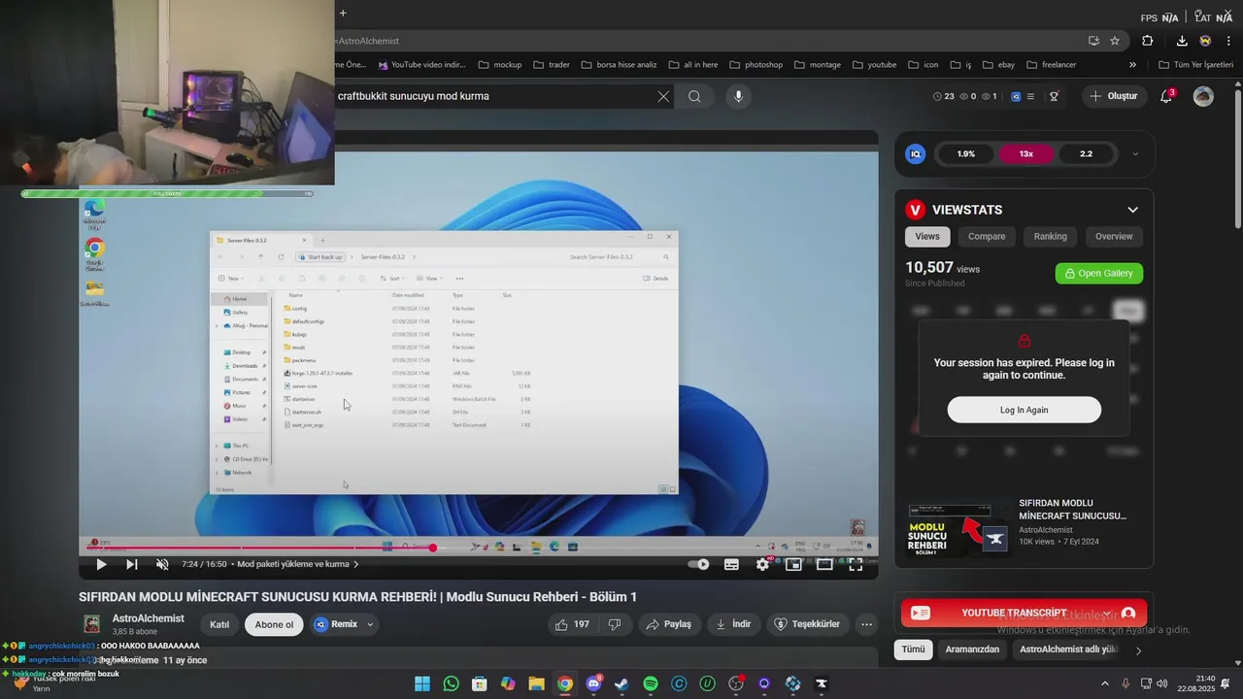Screen dimensions: 1243x699
Task: Open WhatsApp from taskbar
Action: click(x=451, y=683)
